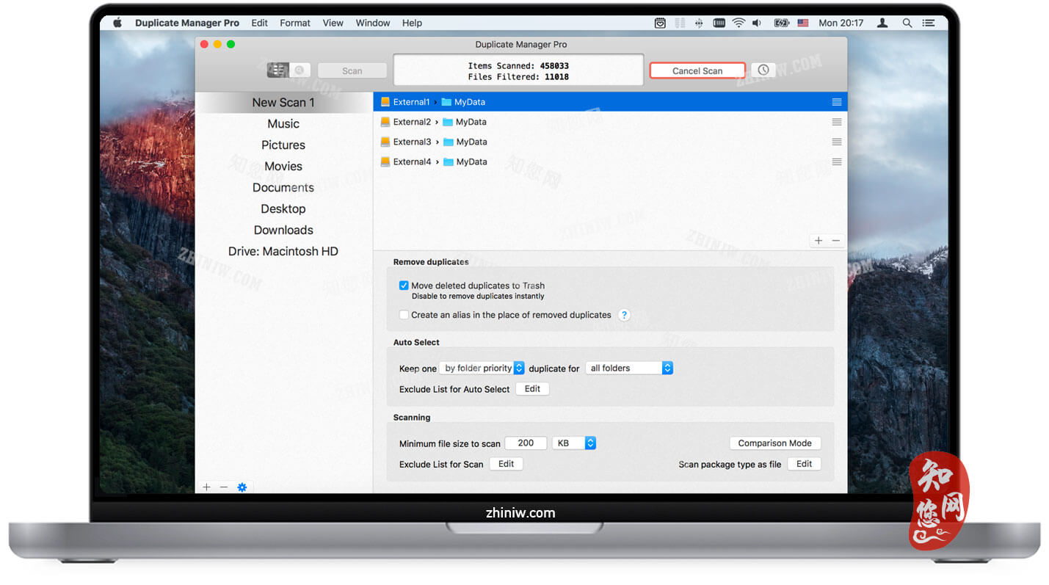Screen dimensions: 1049x585
Task: Edit the Exclude List for Auto Select
Action: point(532,389)
